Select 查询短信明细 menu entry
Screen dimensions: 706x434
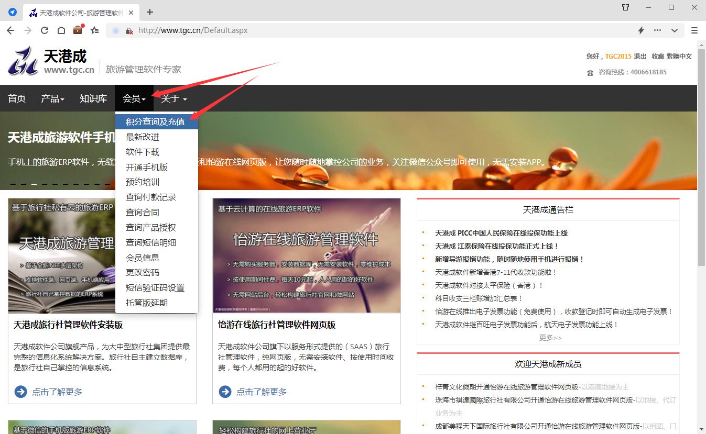click(157, 242)
